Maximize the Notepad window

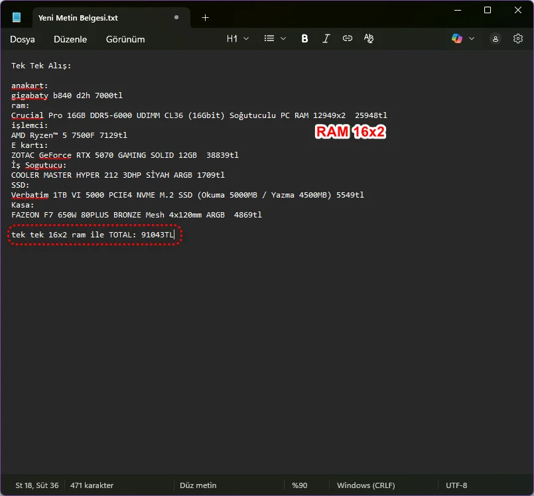point(488,10)
